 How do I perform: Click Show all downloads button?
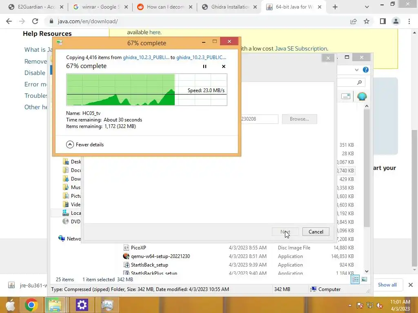[x=387, y=285]
